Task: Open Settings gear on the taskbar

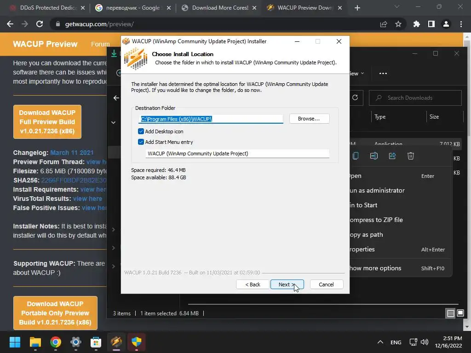Action: tap(76, 342)
